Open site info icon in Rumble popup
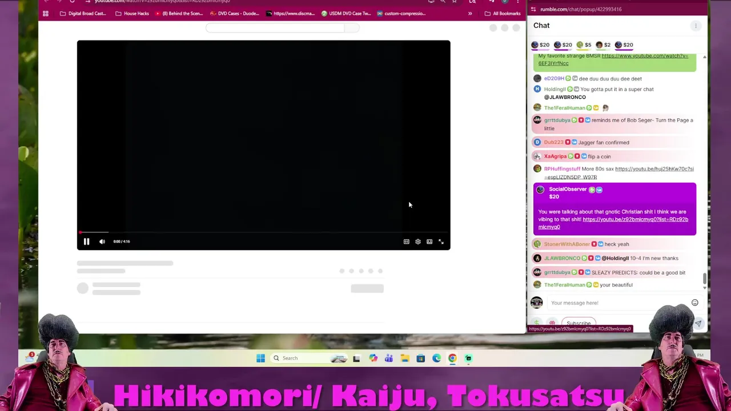Viewport: 731px width, 411px height. pyautogui.click(x=533, y=9)
